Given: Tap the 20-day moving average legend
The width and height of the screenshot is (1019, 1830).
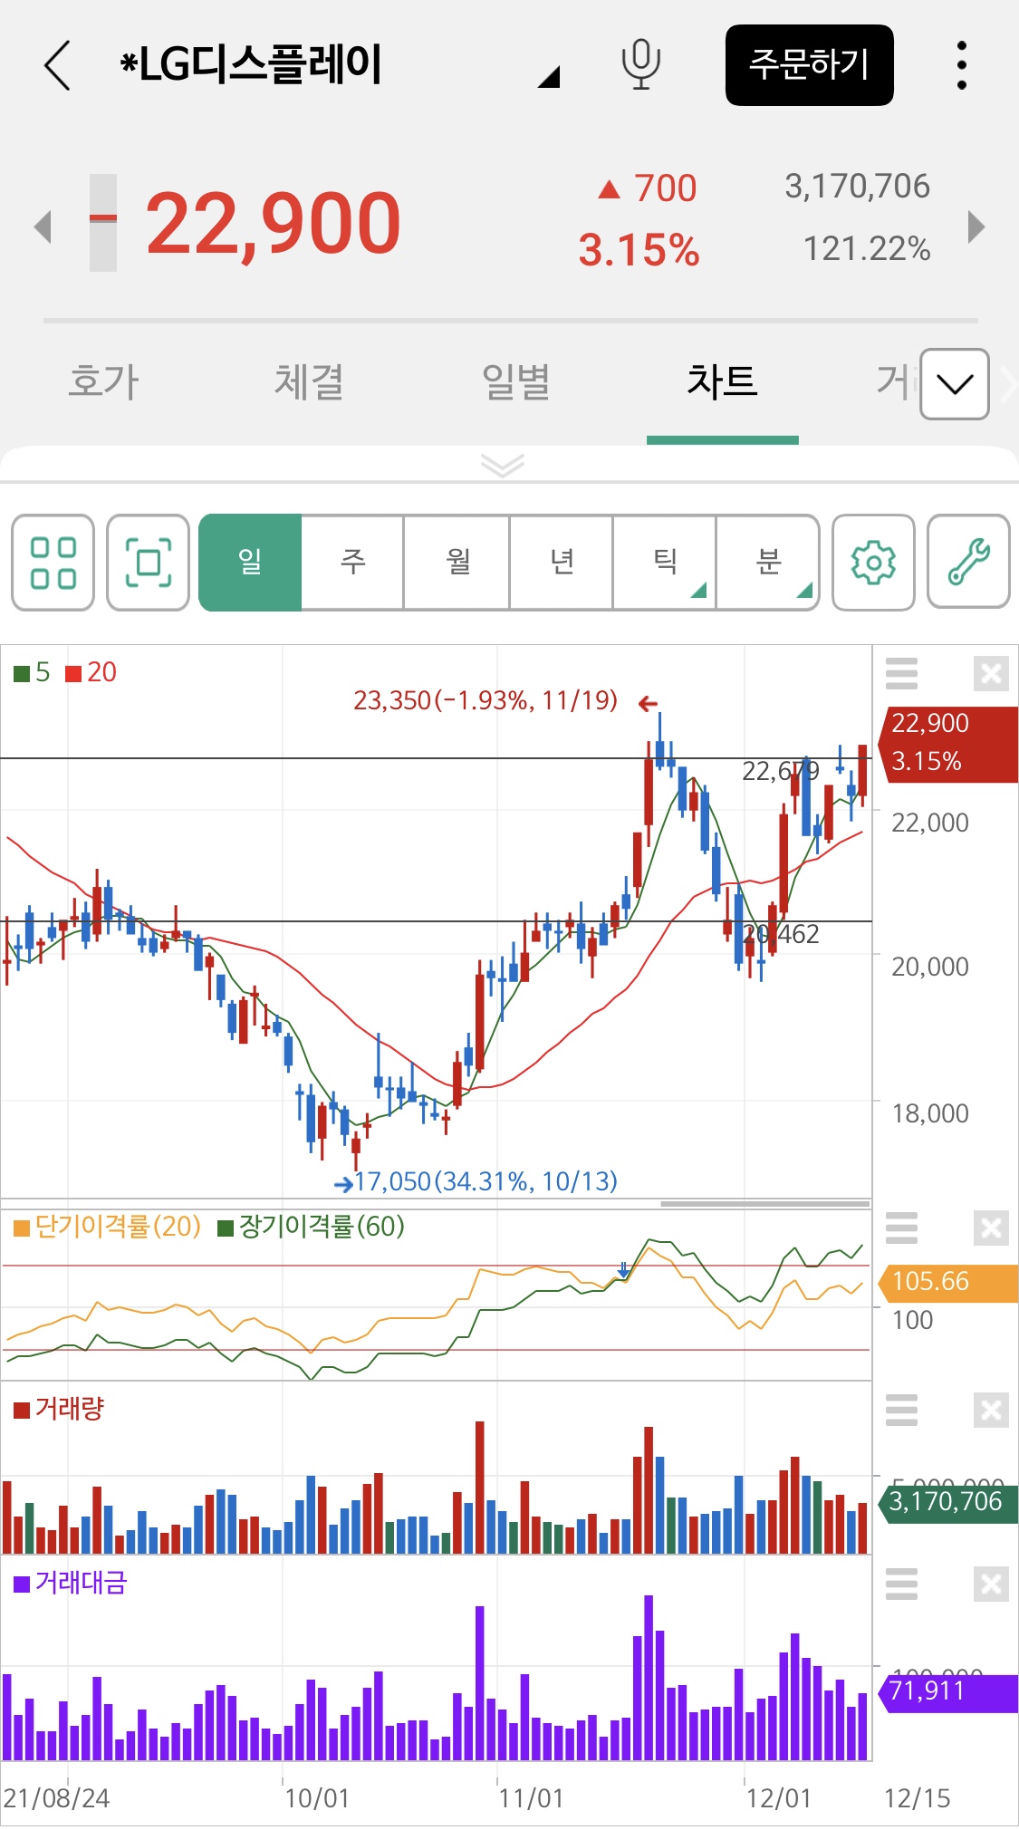Looking at the screenshot, I should pyautogui.click(x=91, y=672).
